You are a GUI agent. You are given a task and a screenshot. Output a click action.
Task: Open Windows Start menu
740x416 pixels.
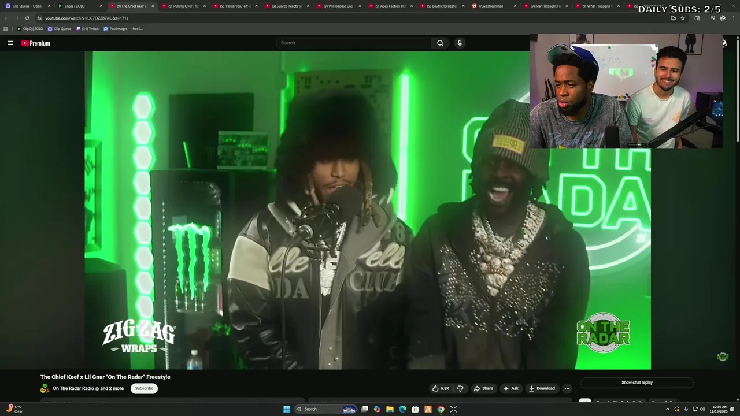(287, 409)
